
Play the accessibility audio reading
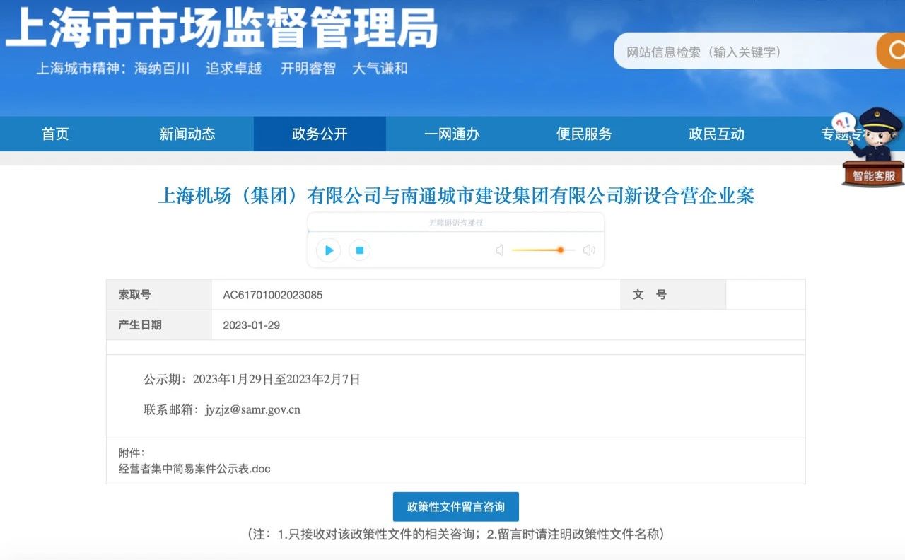click(x=328, y=250)
